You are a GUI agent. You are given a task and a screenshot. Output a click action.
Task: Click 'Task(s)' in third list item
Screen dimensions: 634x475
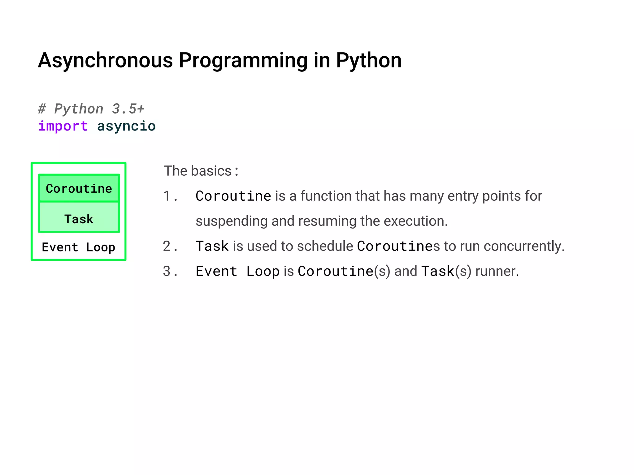(x=446, y=271)
